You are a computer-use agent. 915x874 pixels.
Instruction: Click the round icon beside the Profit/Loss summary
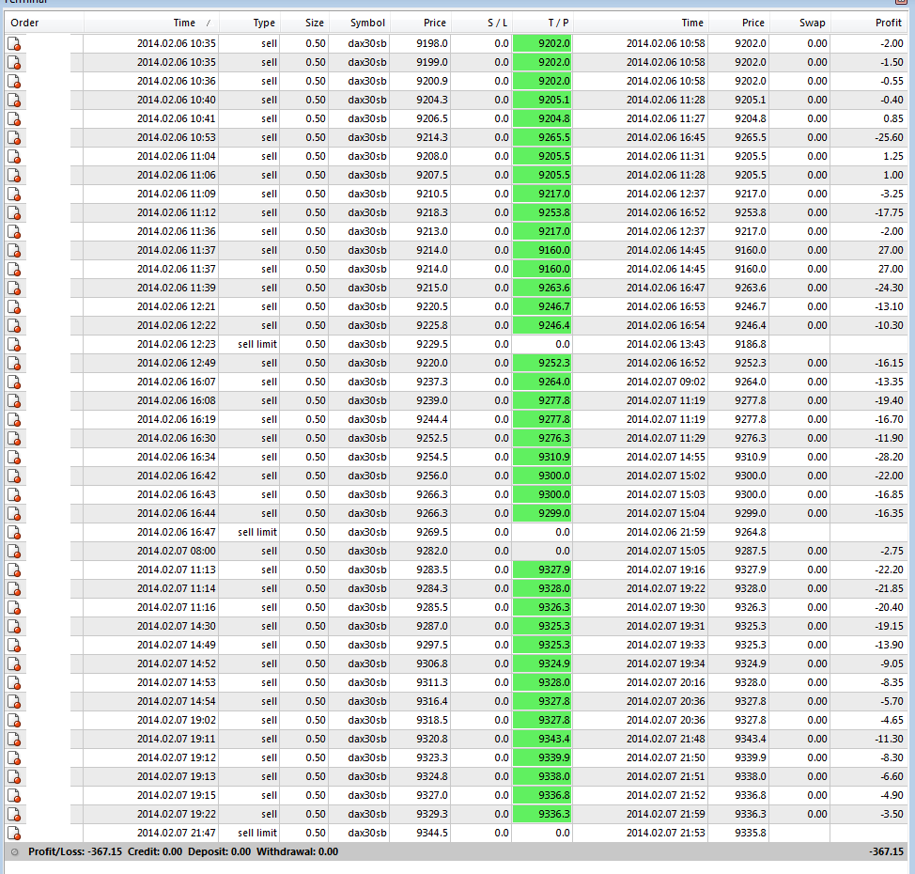click(14, 851)
